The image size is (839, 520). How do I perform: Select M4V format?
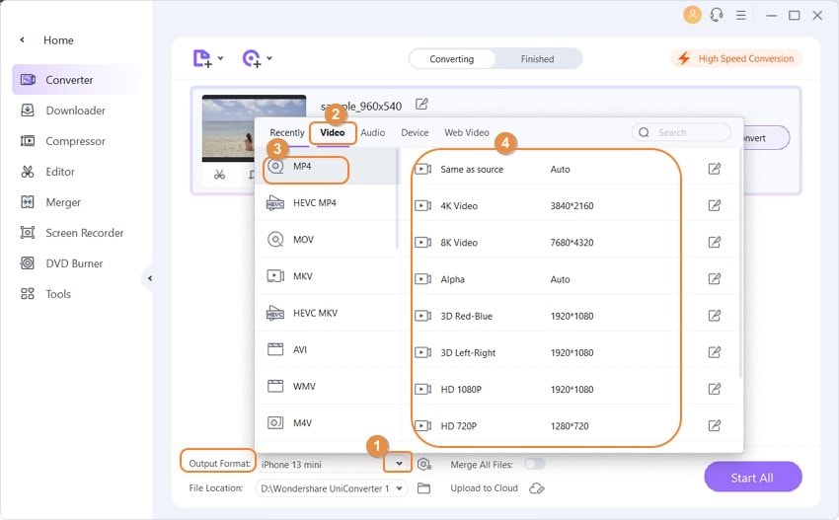click(x=327, y=422)
